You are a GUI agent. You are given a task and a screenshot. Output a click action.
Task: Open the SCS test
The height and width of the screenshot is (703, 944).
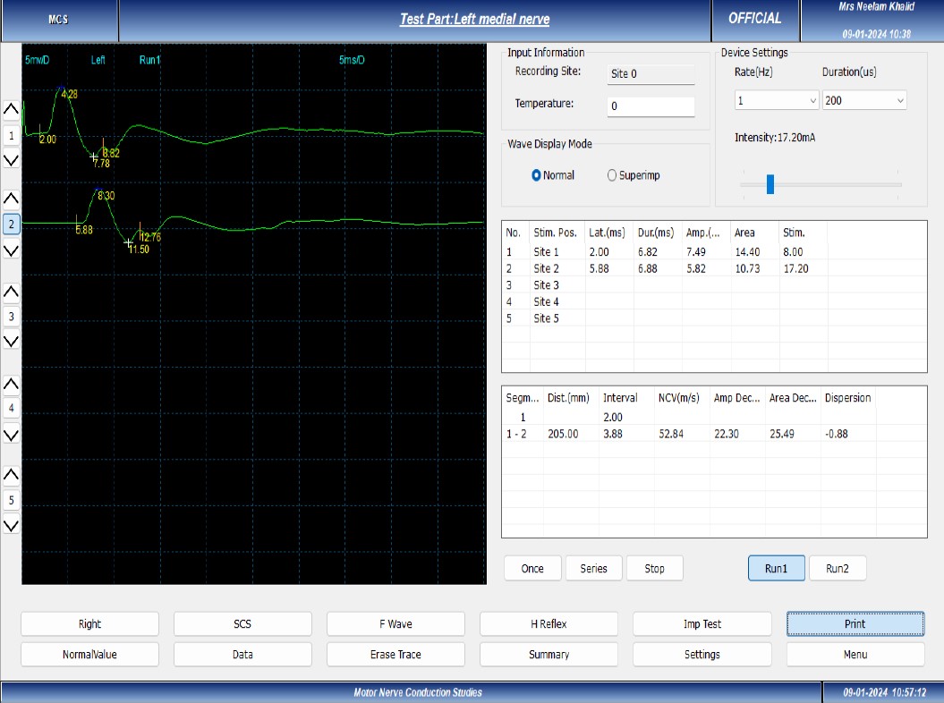click(242, 623)
